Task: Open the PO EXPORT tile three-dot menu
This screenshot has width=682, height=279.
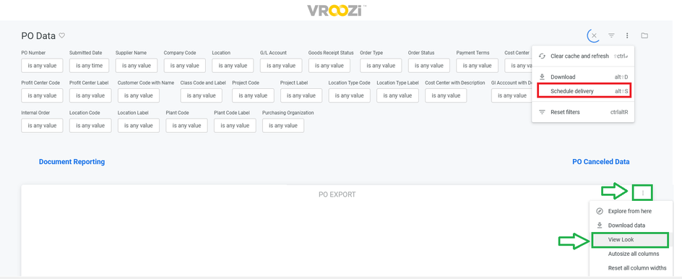Action: point(643,193)
